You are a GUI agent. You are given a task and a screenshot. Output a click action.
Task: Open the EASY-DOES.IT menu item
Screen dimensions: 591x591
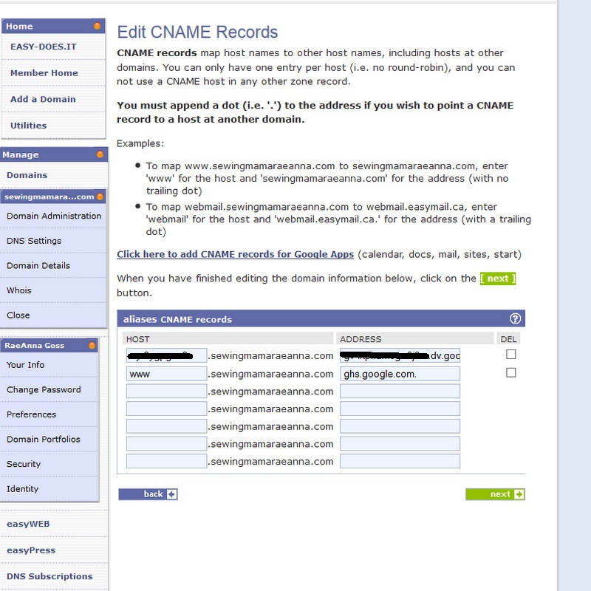[44, 47]
